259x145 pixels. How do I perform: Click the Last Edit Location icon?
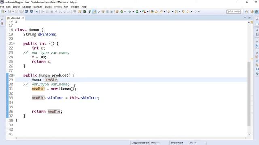coord(183,12)
